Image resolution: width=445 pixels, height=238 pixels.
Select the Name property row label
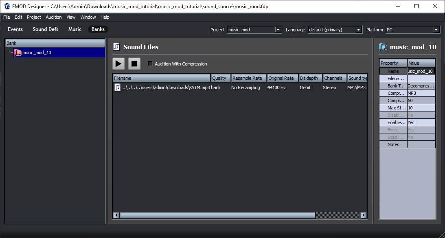tap(393, 71)
